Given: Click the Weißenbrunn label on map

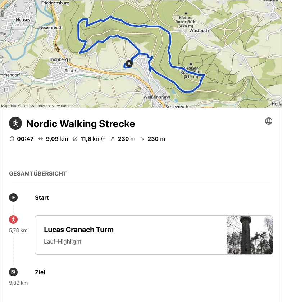Looking at the screenshot, I should (157, 97).
